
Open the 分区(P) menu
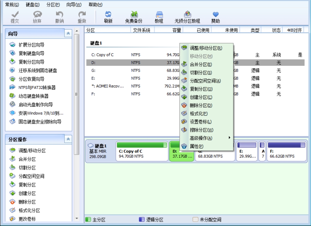[x=53, y=5]
